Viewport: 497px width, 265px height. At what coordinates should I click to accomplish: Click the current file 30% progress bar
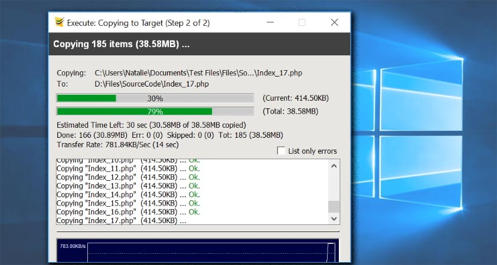155,98
